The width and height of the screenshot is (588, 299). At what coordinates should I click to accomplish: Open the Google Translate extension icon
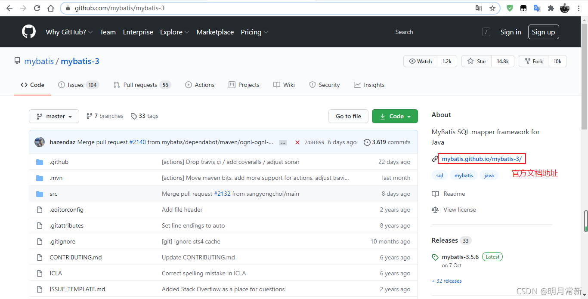pos(537,8)
